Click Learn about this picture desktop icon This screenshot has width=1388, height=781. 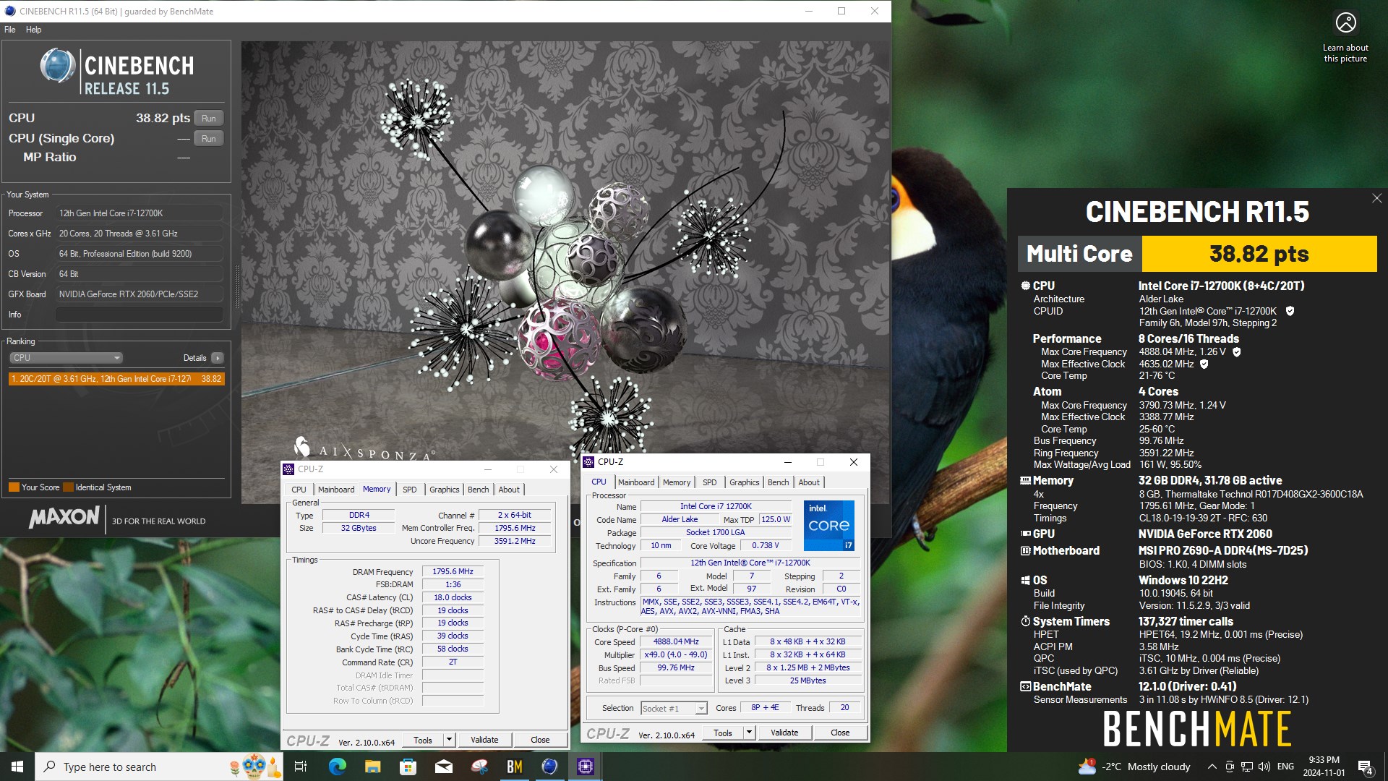pyautogui.click(x=1345, y=38)
